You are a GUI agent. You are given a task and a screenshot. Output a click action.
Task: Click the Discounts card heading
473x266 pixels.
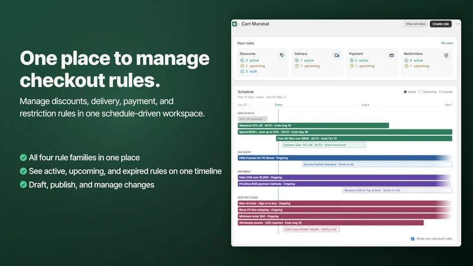tap(247, 54)
